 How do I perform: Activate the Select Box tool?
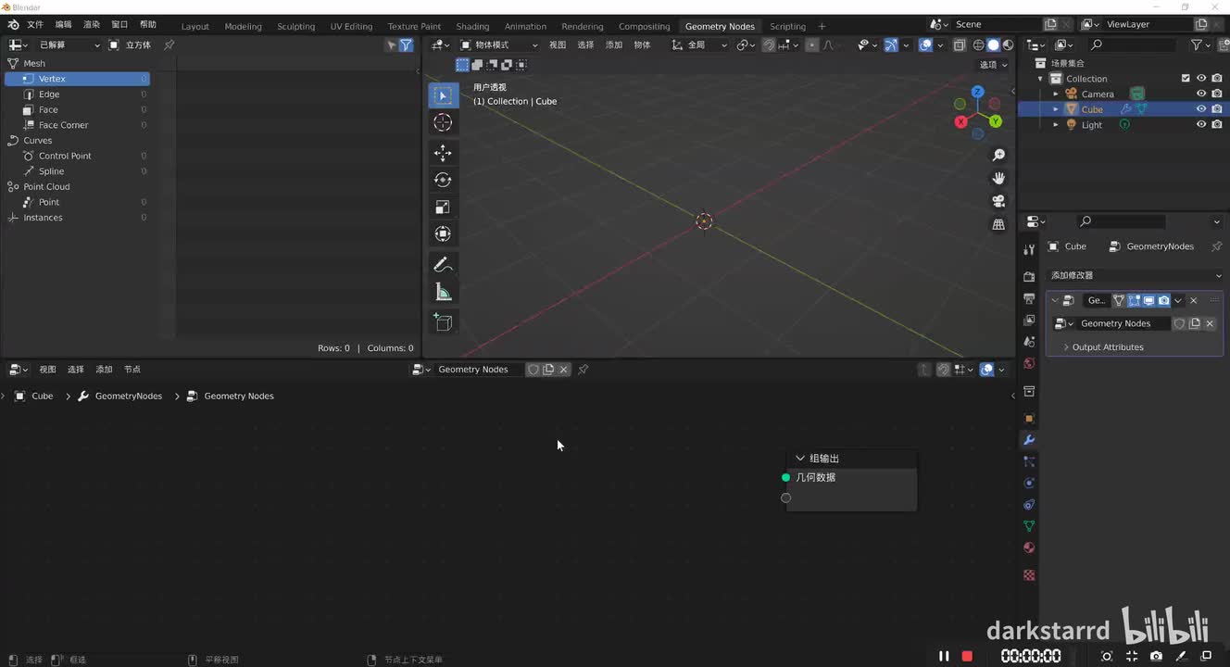point(443,95)
